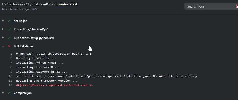This screenshot has width=238, height=100.
Task: Click extension badge icon at search box edge
Action: pos(236,6)
